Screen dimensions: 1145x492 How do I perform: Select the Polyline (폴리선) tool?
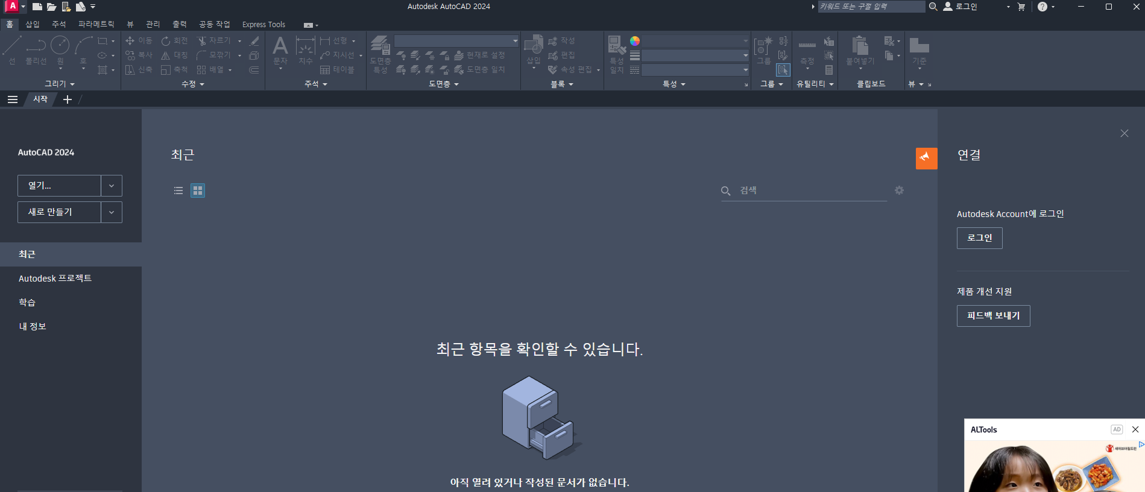(36, 49)
